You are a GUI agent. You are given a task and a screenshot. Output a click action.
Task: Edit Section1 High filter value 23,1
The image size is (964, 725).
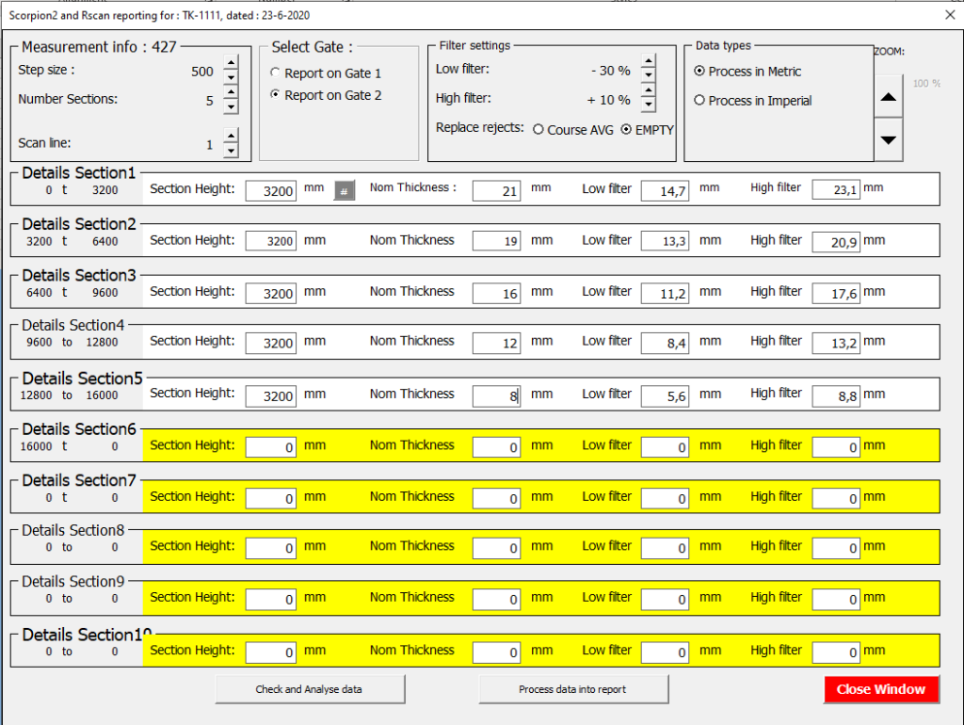(836, 190)
